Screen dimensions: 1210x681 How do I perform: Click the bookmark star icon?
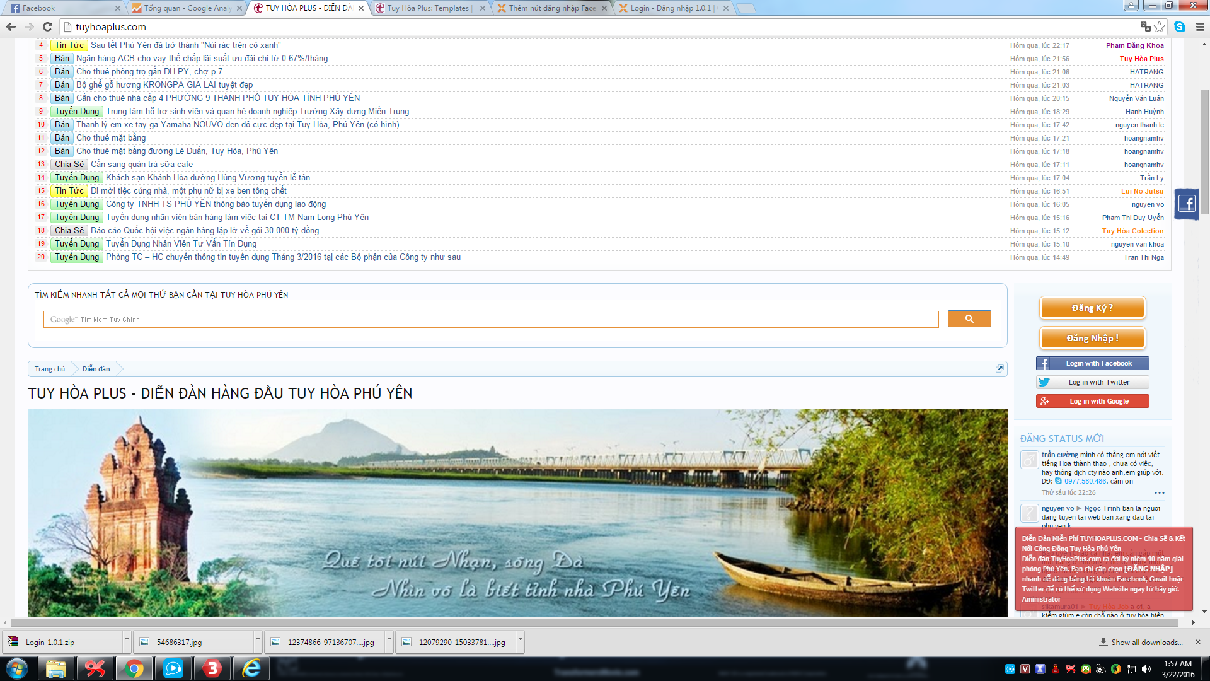(1160, 26)
